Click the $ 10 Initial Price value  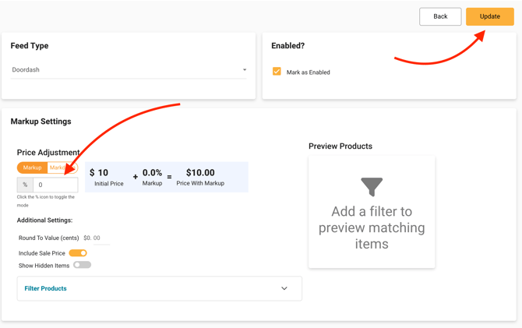[x=99, y=172]
